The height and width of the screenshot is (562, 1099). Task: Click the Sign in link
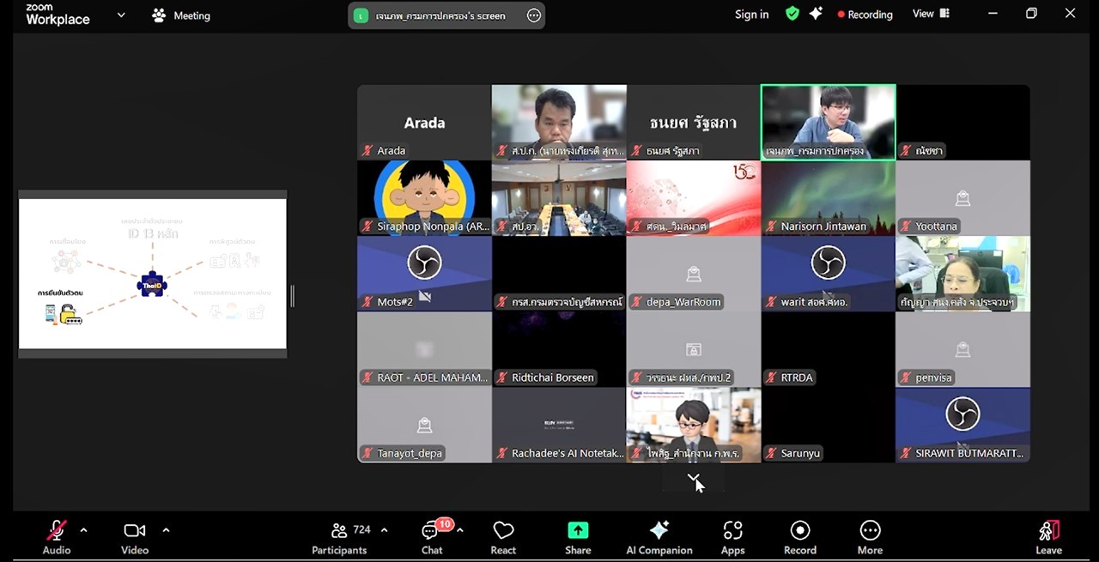tap(751, 15)
